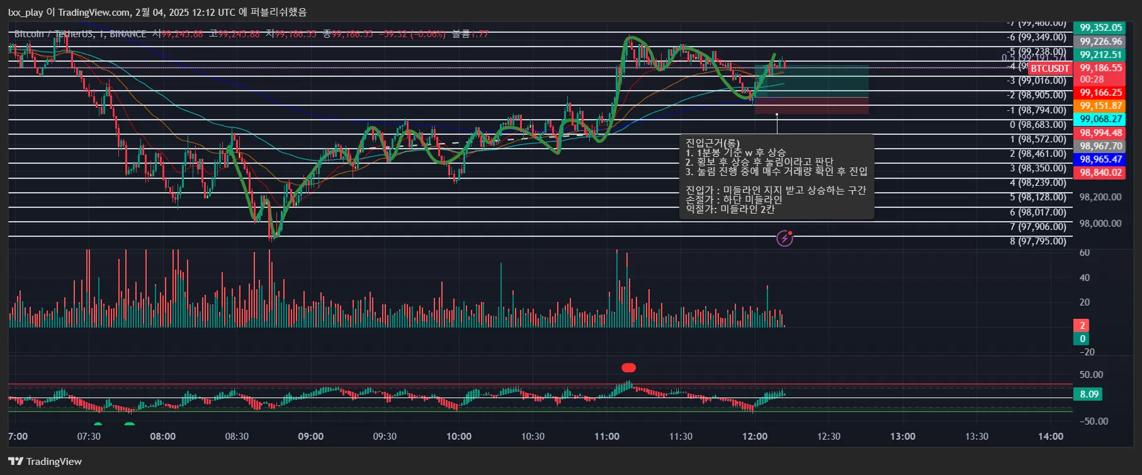The image size is (1142, 475).
Task: Click the annotation line starting with 익절가
Action: (730, 209)
